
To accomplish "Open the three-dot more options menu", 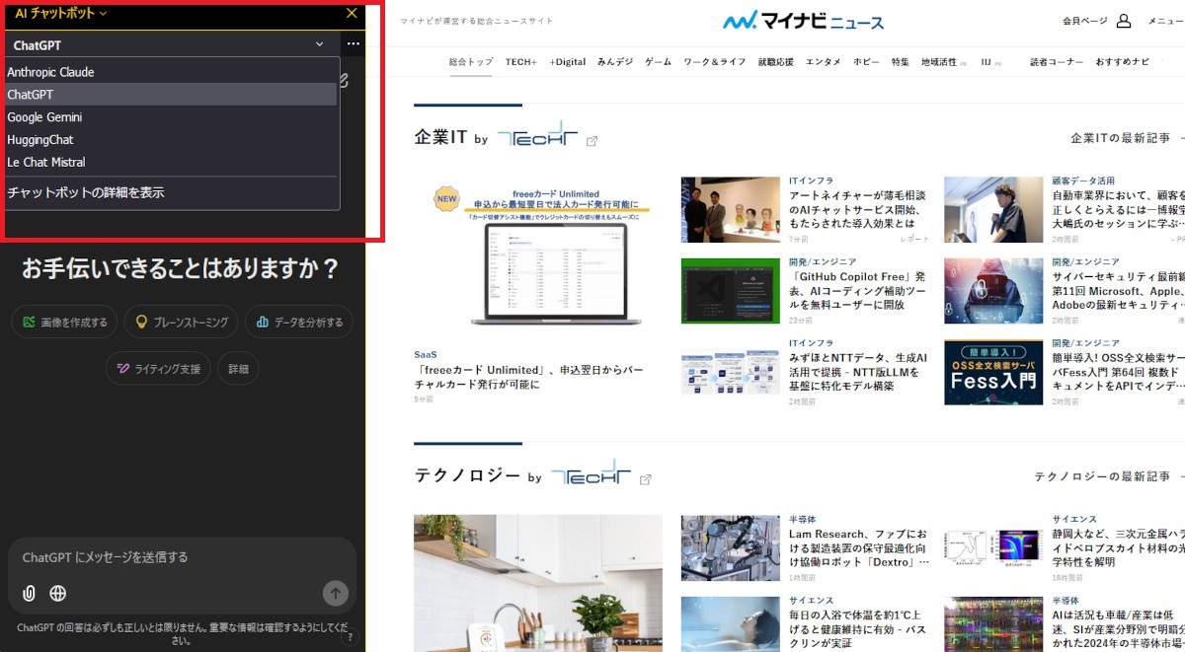I will (x=353, y=44).
